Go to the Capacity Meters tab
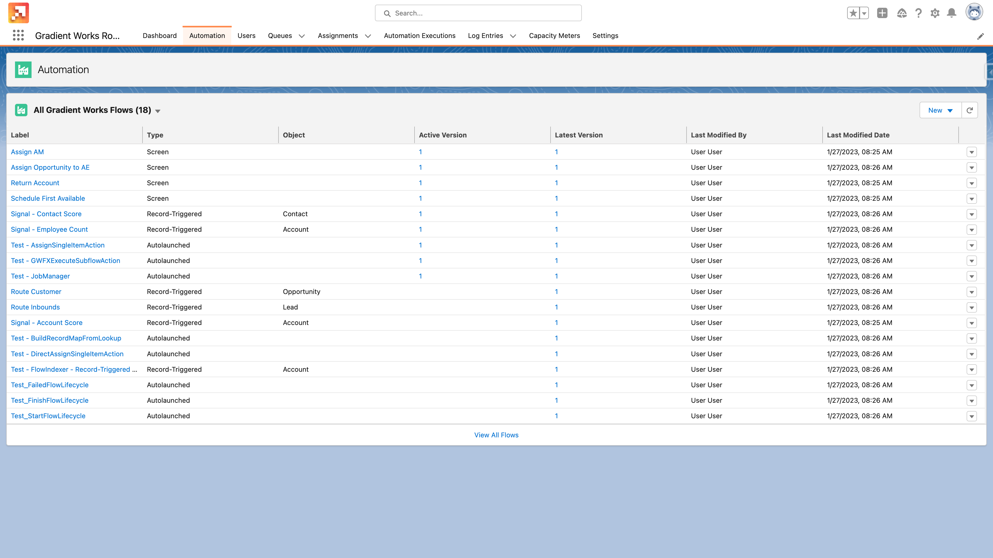993x558 pixels. [554, 35]
